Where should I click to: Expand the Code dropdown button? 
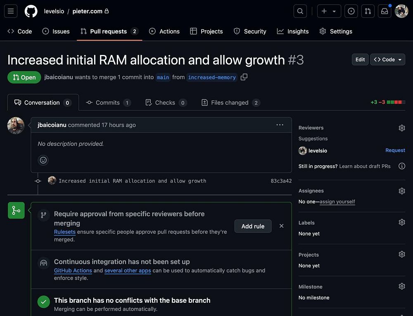tap(388, 59)
